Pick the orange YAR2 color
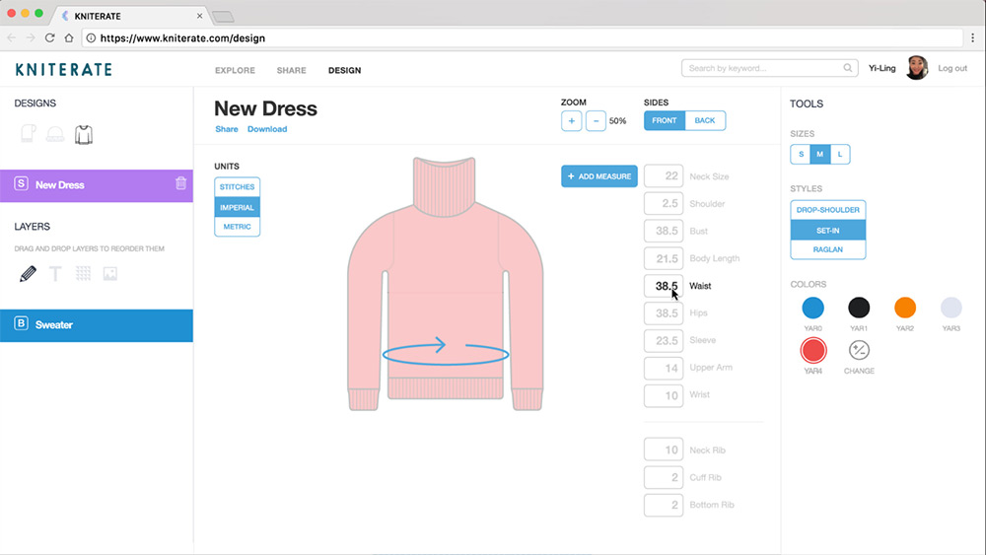The width and height of the screenshot is (986, 555). [905, 308]
